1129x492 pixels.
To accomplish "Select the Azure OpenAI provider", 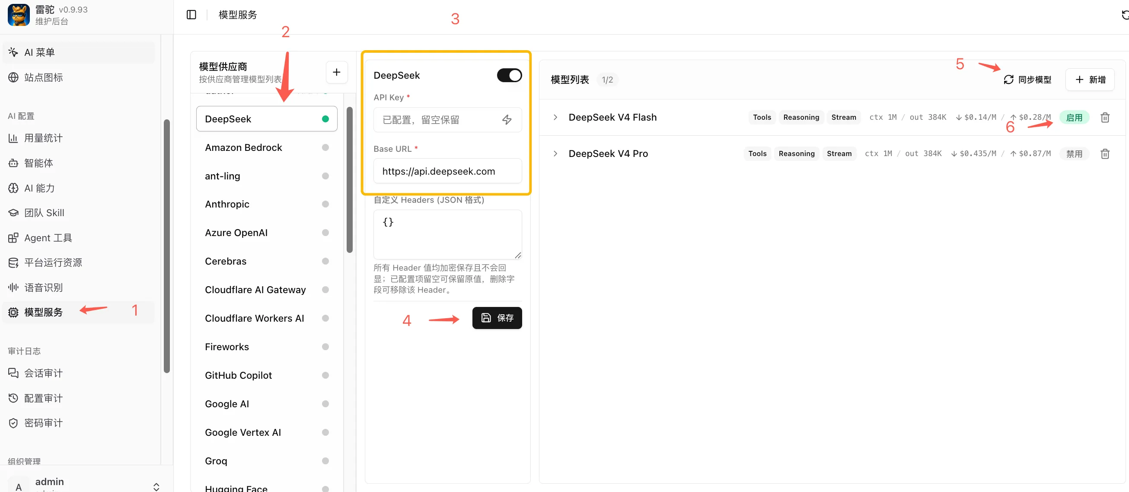I will click(x=267, y=233).
